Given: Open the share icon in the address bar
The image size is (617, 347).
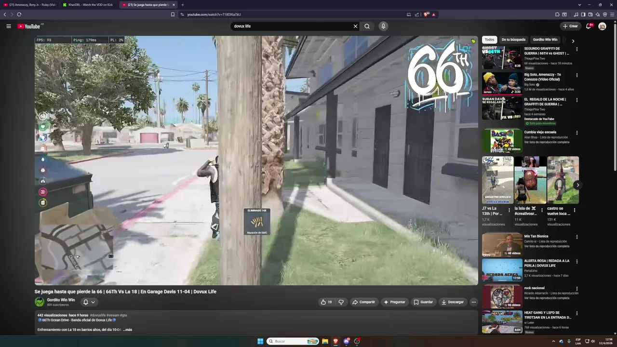Looking at the screenshot, I should pyautogui.click(x=417, y=14).
